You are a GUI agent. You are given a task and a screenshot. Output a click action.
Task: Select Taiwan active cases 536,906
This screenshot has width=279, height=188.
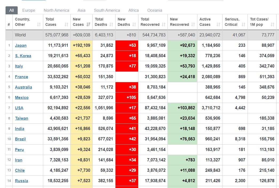(x=213, y=118)
